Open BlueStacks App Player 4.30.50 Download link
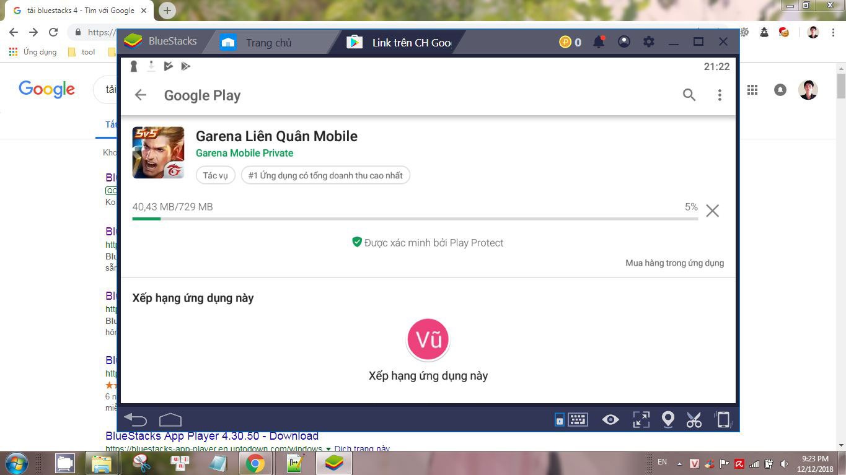This screenshot has height=475, width=846. pos(212,436)
